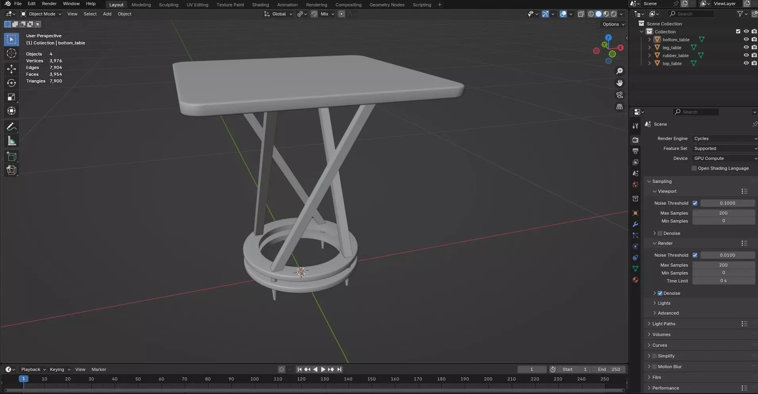Open the Feature Set dropdown
The width and height of the screenshot is (758, 394).
tap(725, 148)
